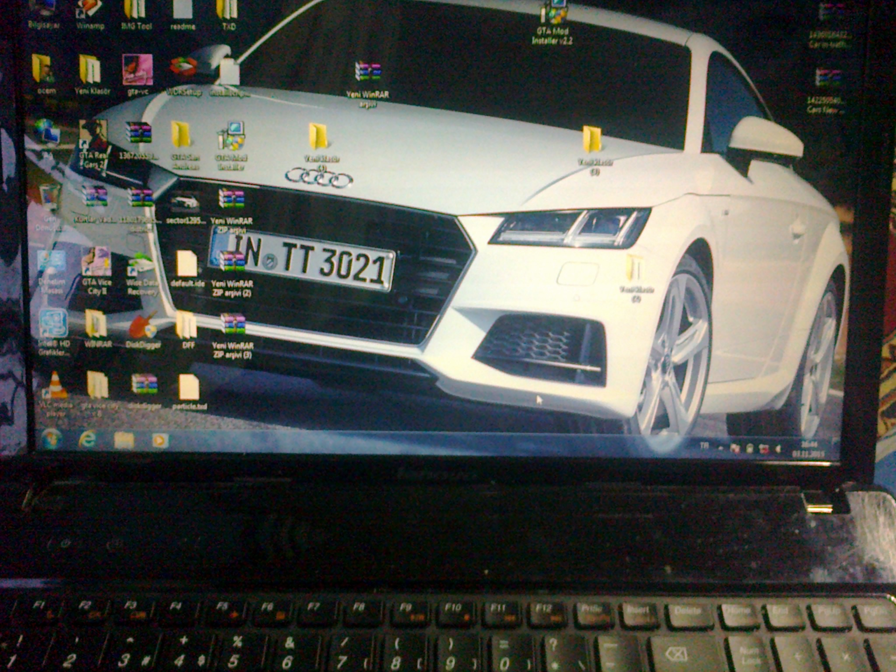Select Yeni WinRAR ZIP arşivi without a number
896x672 pixels.
232,211
